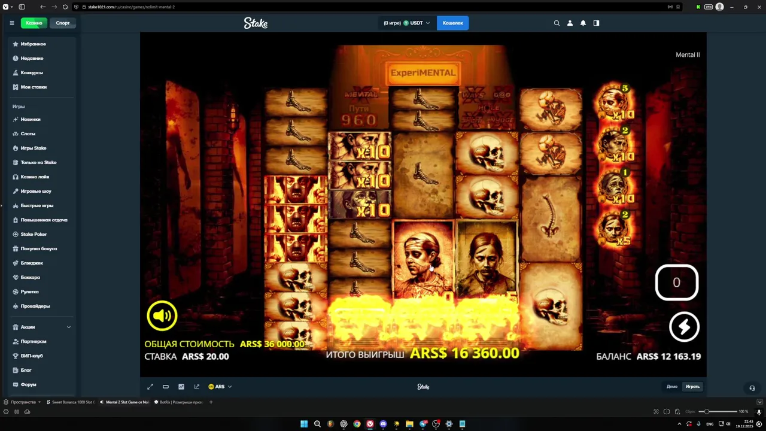766x431 pixels.
Task: Enter fullscreen mode under the game
Action: [150, 387]
